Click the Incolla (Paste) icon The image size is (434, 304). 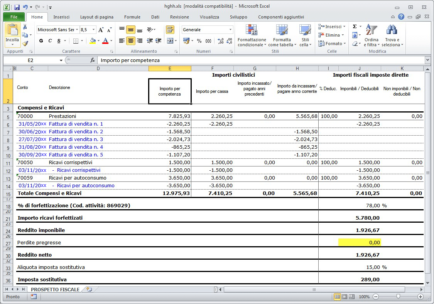12,30
